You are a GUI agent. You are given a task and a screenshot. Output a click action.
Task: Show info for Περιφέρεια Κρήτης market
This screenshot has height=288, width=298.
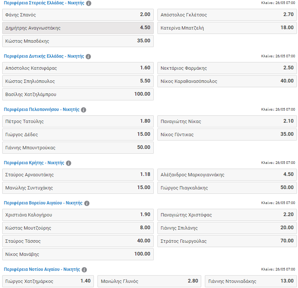69,163
